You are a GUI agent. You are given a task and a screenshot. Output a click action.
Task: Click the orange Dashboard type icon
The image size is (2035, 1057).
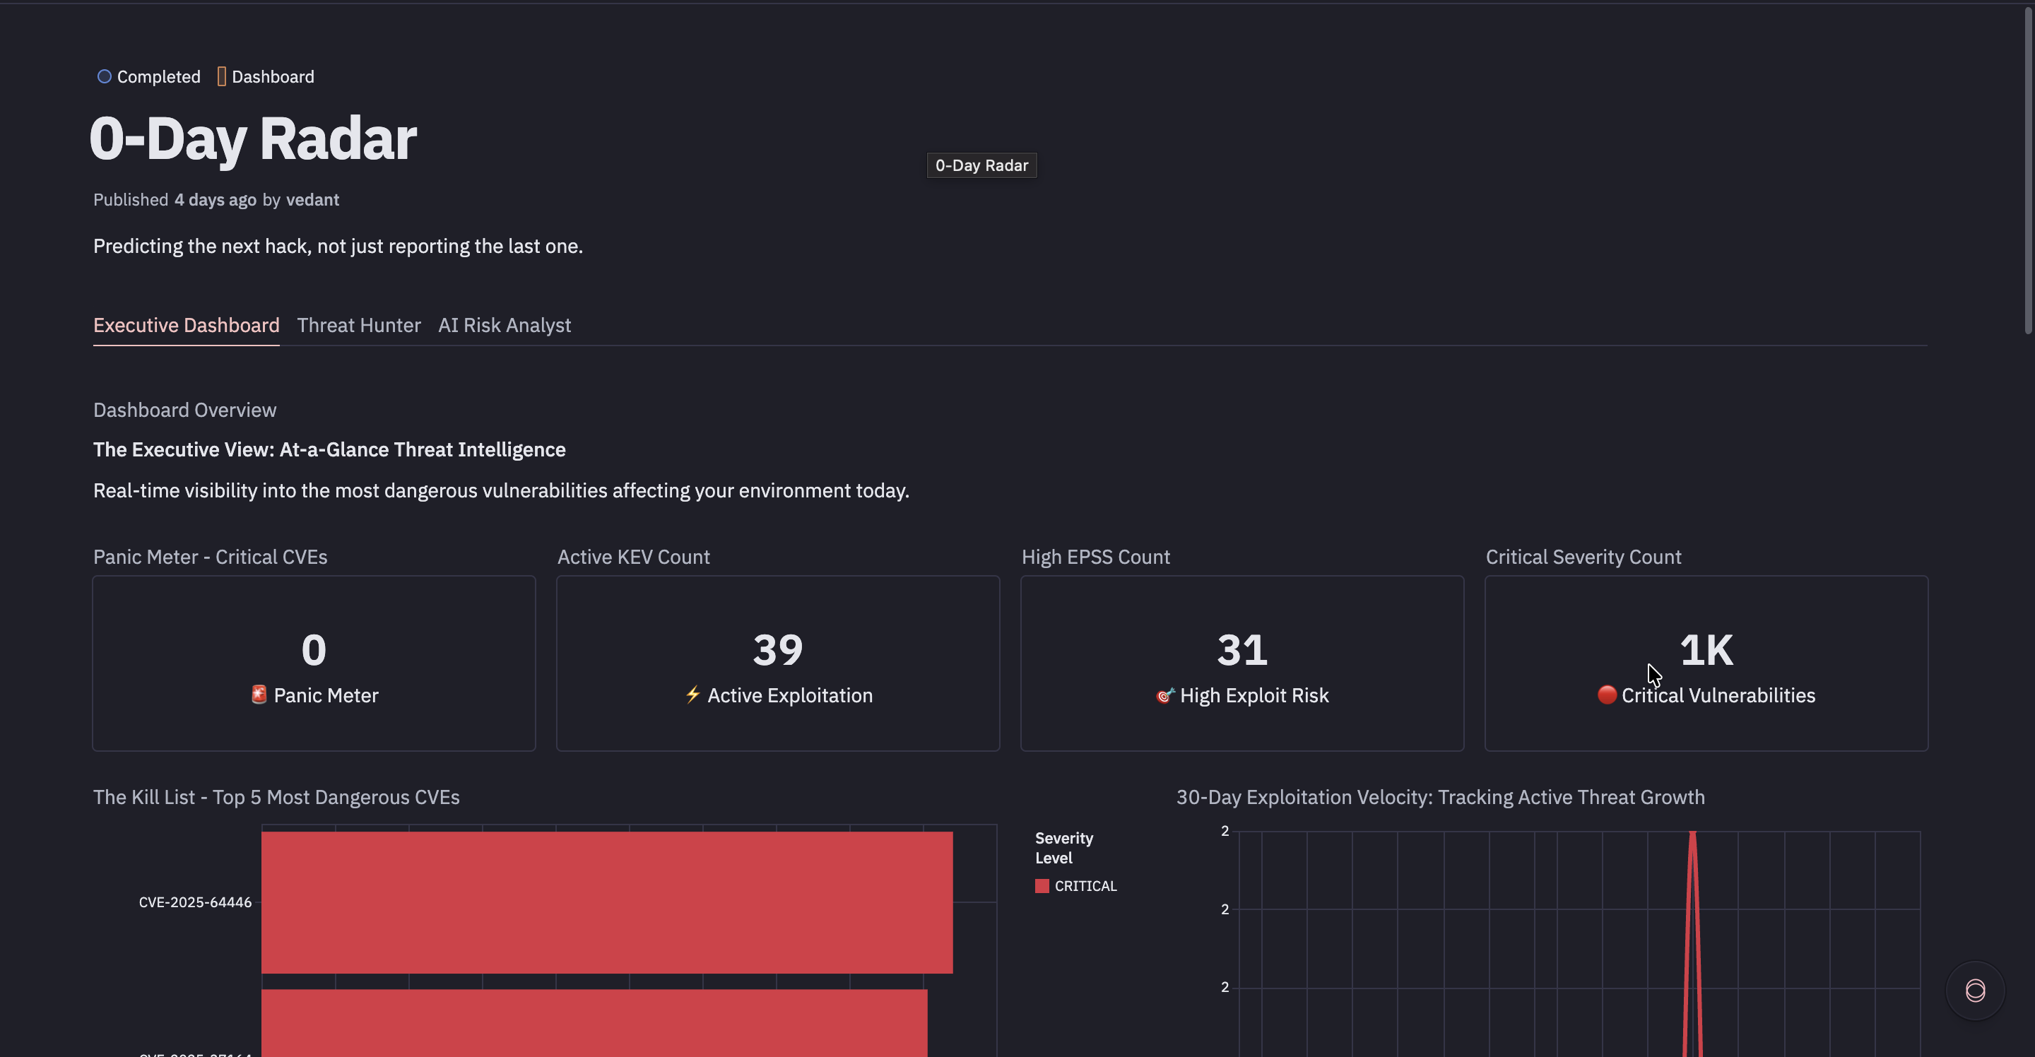click(221, 76)
